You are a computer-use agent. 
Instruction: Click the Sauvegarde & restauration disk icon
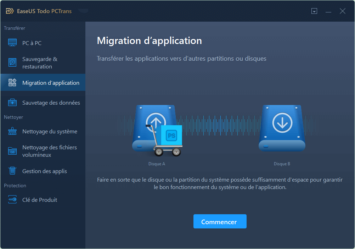(12, 62)
